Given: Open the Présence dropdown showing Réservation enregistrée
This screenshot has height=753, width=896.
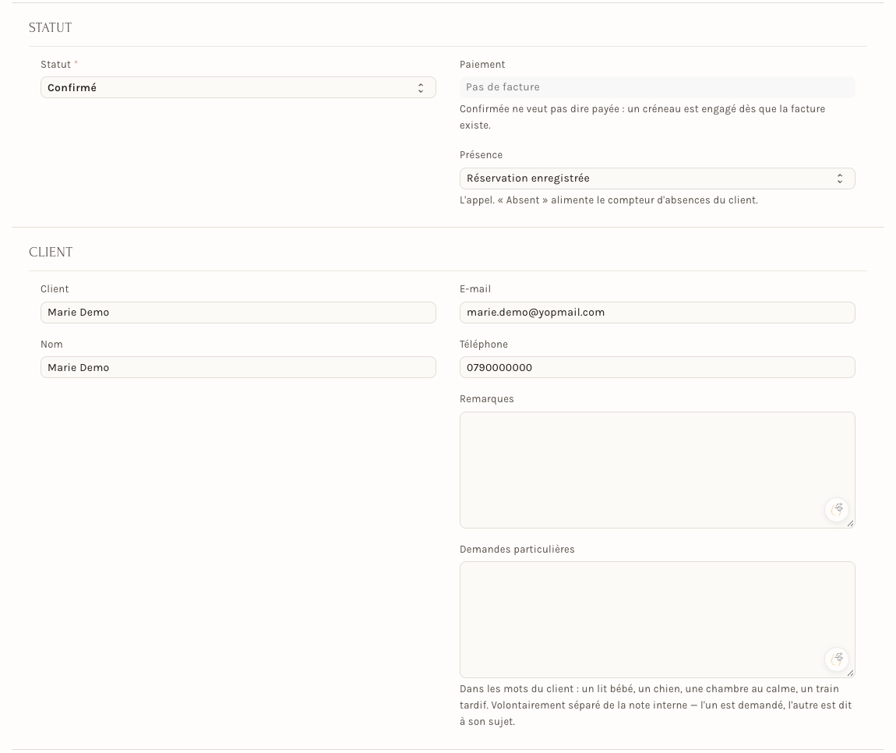Looking at the screenshot, I should (657, 179).
